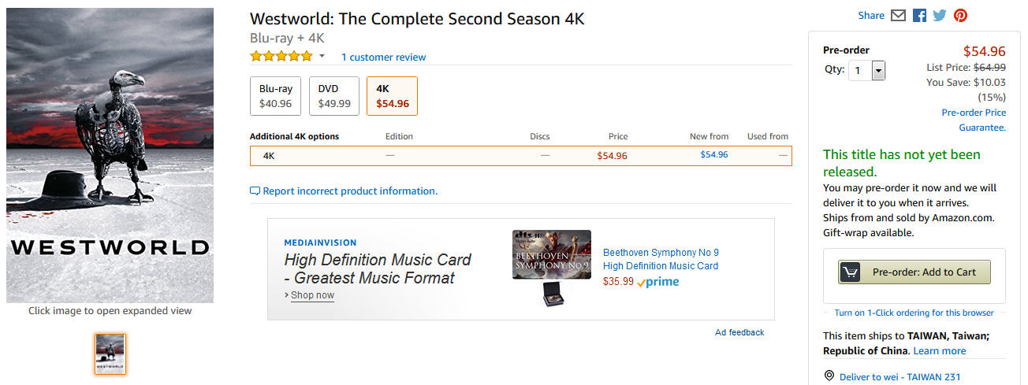The height and width of the screenshot is (385, 1028).
Task: Click the report speech bubble icon
Action: 255,191
